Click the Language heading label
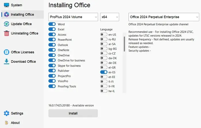201x128 pixels. point(106,29)
